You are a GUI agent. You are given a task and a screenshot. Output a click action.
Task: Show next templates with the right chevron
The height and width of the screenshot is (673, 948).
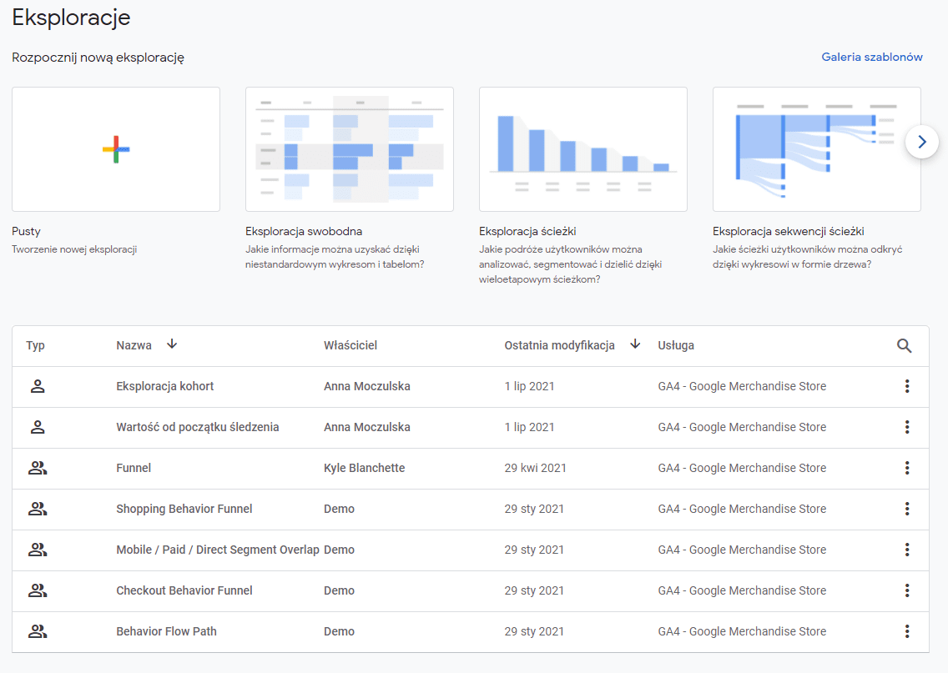[x=921, y=142]
